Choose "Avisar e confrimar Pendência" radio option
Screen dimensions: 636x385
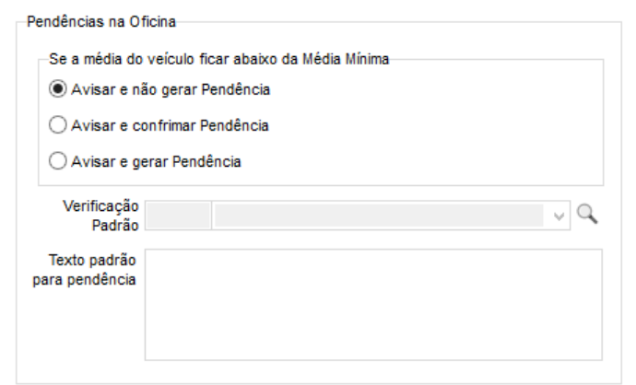[57, 125]
